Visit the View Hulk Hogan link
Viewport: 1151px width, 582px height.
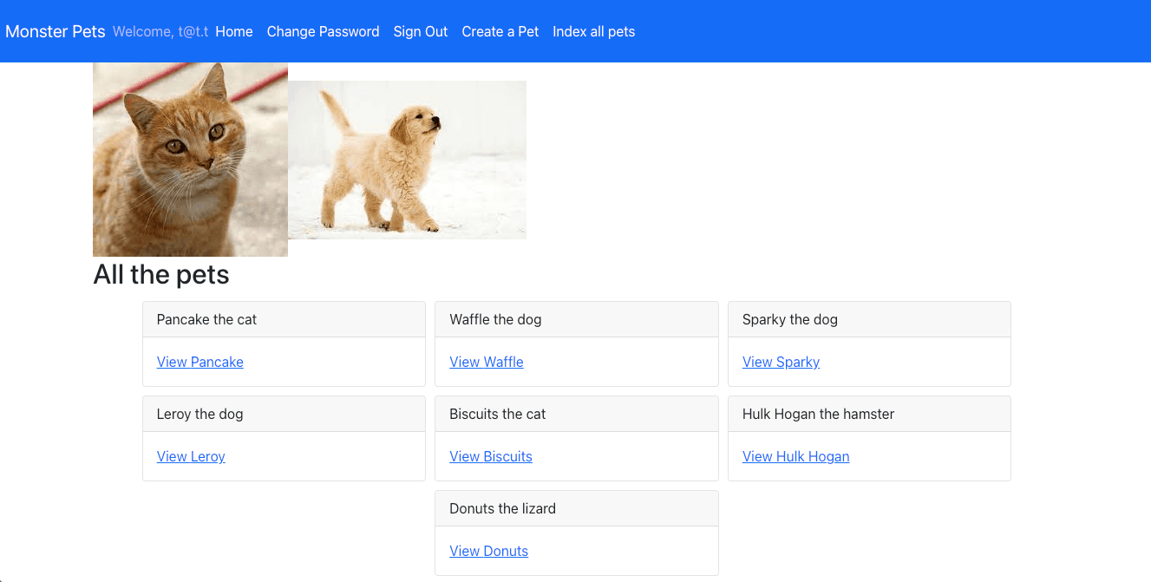(796, 456)
